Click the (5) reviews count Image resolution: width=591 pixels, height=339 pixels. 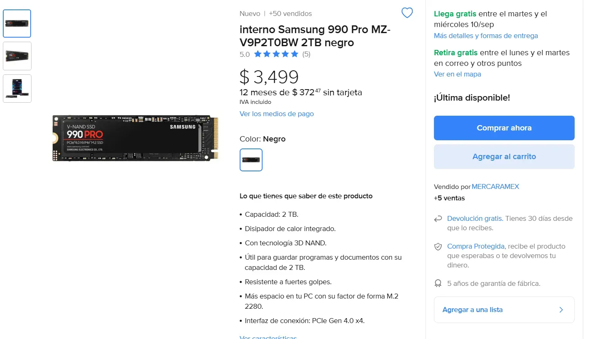306,54
